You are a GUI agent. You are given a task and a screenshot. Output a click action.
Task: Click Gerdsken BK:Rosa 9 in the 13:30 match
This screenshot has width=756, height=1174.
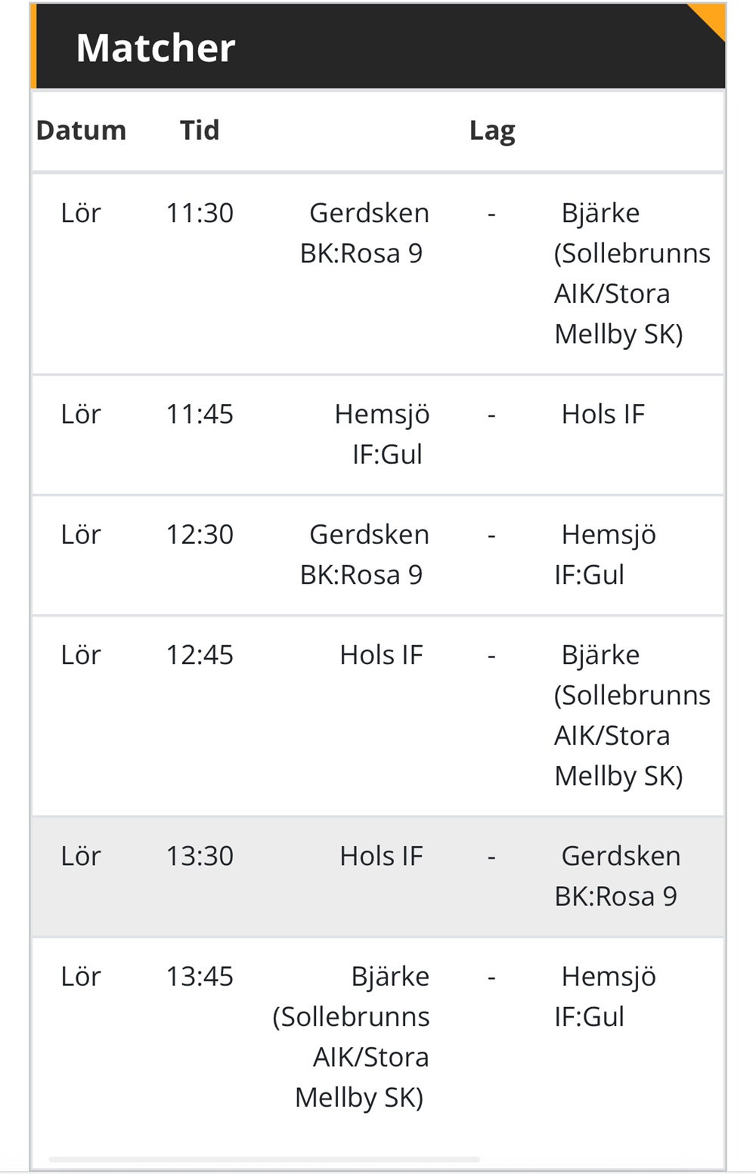coord(618,876)
